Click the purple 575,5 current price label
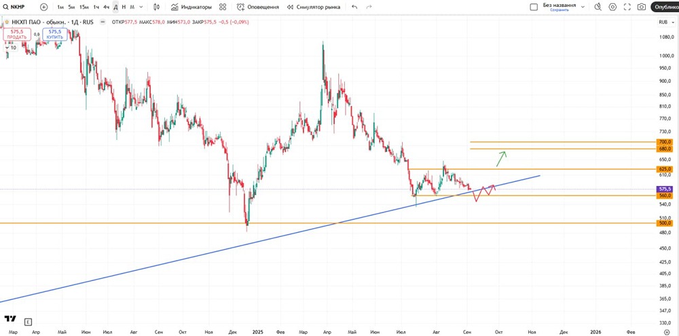The width and height of the screenshot is (679, 336). coord(665,189)
